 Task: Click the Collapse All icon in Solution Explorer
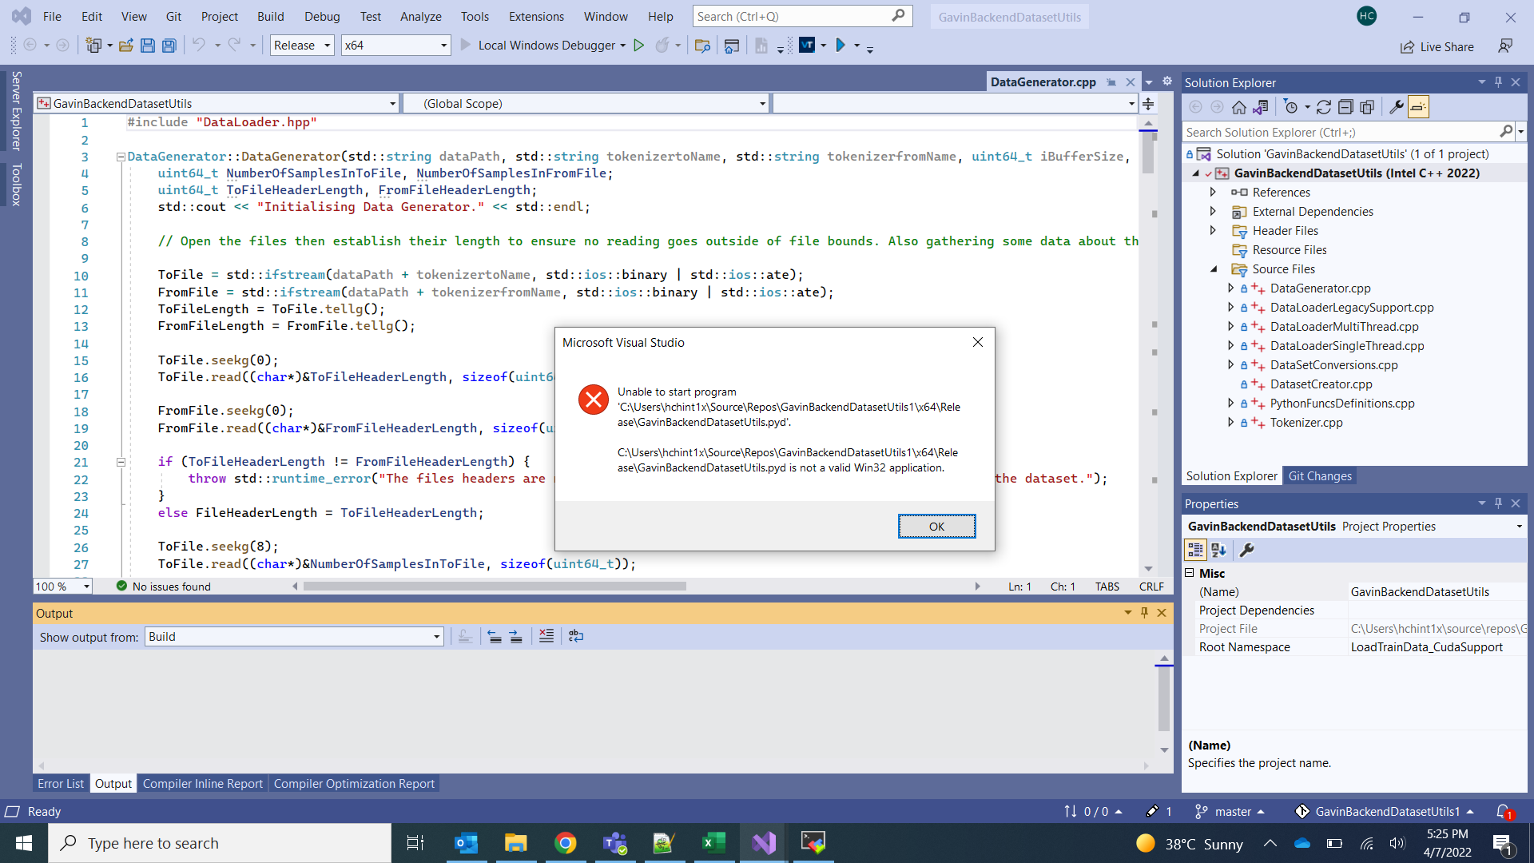pyautogui.click(x=1346, y=106)
